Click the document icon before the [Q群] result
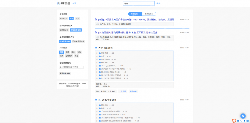The width and height of the screenshot is (250, 123). coord(96,19)
